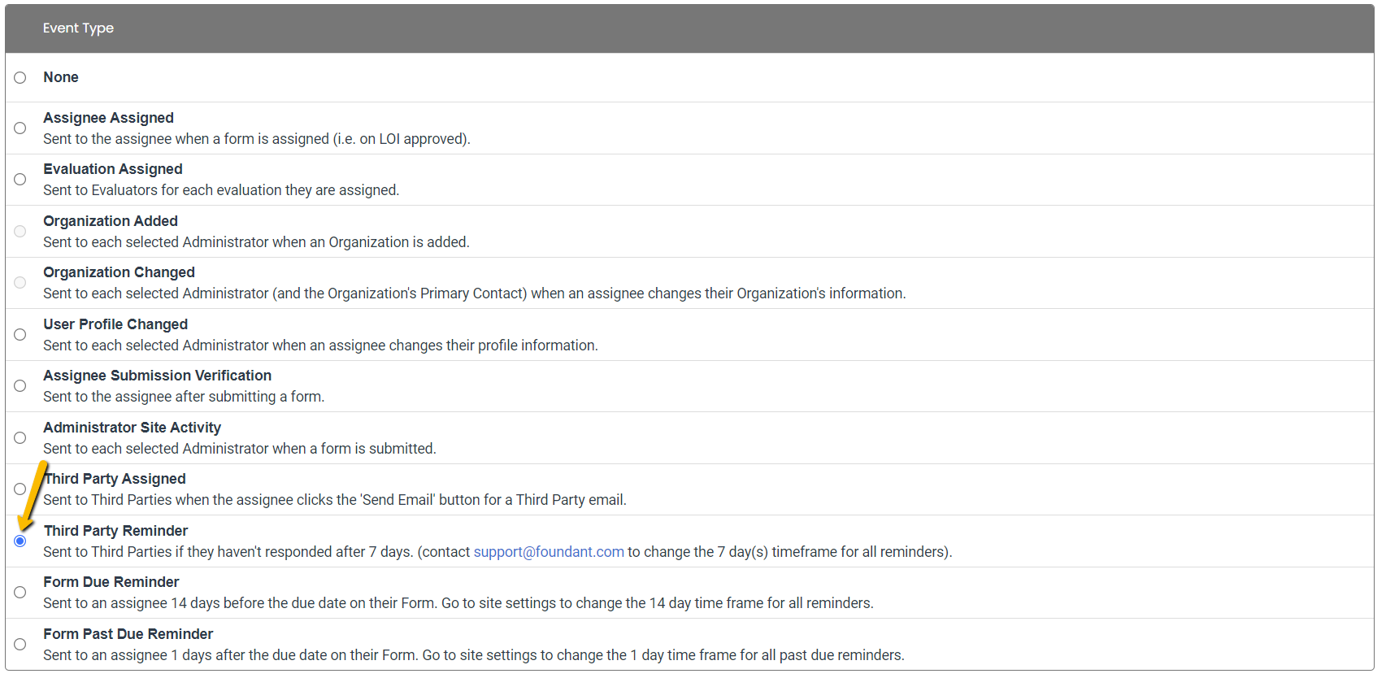This screenshot has width=1386, height=678.
Task: Choose the Assignee Submission Verification radio button
Action: point(20,386)
